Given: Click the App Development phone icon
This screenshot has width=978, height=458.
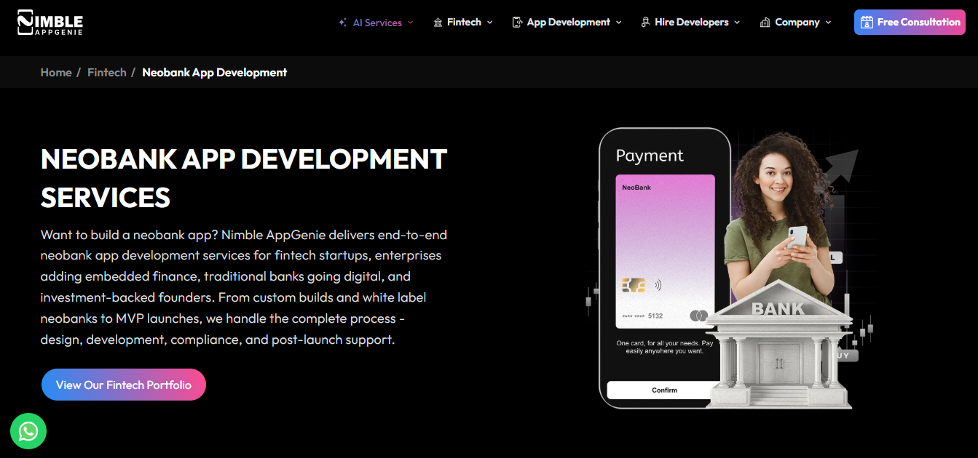Looking at the screenshot, I should (517, 23).
